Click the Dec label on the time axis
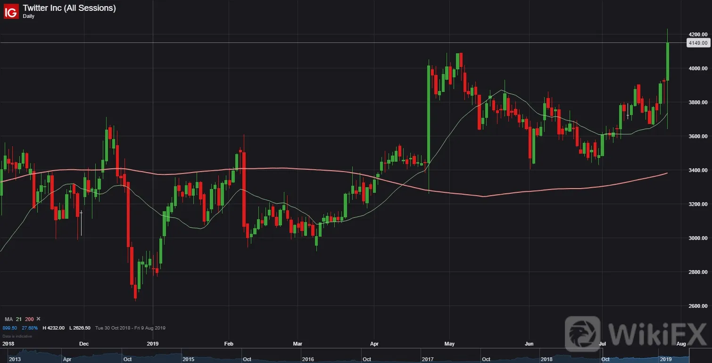Viewport: 712px width, 363px height. [x=84, y=344]
